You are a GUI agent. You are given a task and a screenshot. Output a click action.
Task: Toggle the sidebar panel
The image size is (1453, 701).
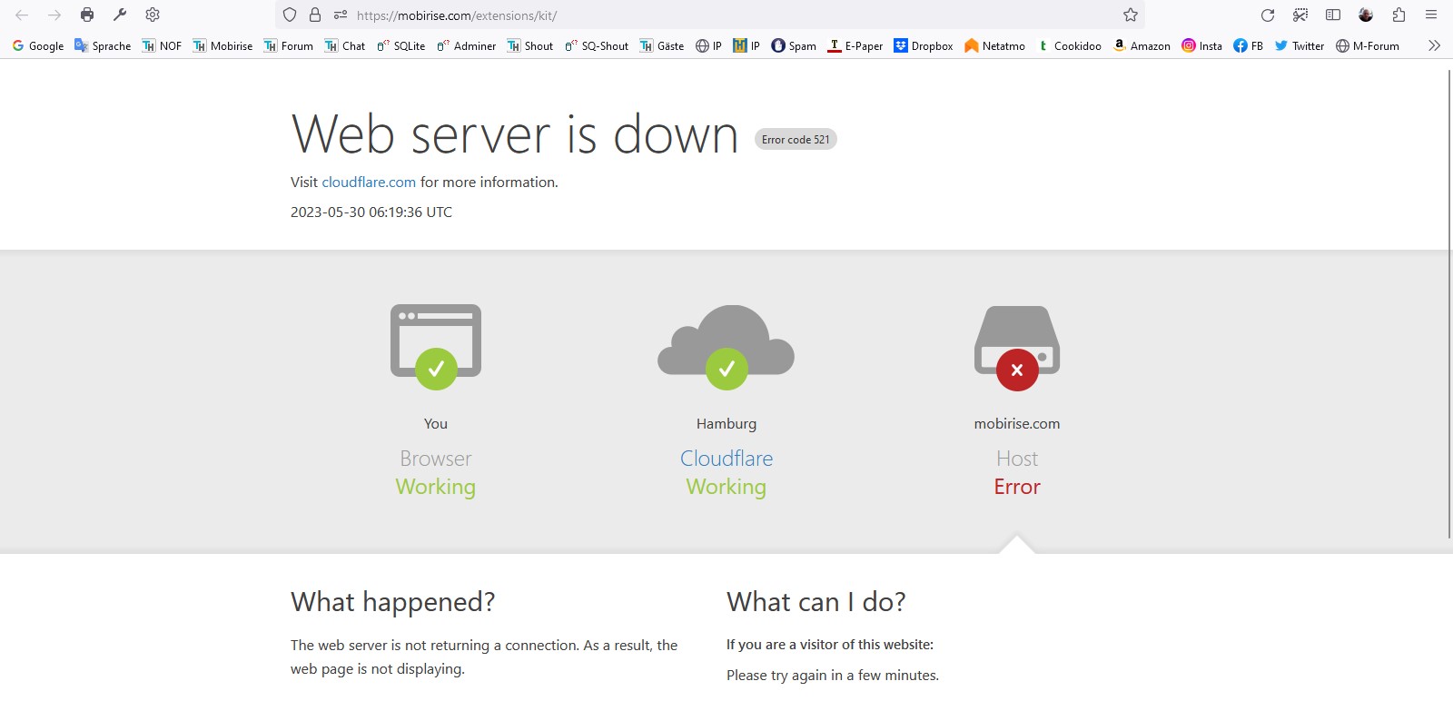(x=1333, y=15)
